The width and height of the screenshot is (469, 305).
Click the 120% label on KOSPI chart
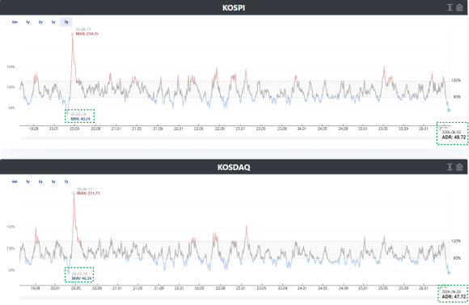click(456, 81)
